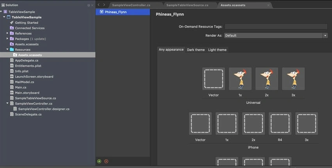Click the TableViewSample project icon
This screenshot has height=168, width=332.
tap(9, 17)
